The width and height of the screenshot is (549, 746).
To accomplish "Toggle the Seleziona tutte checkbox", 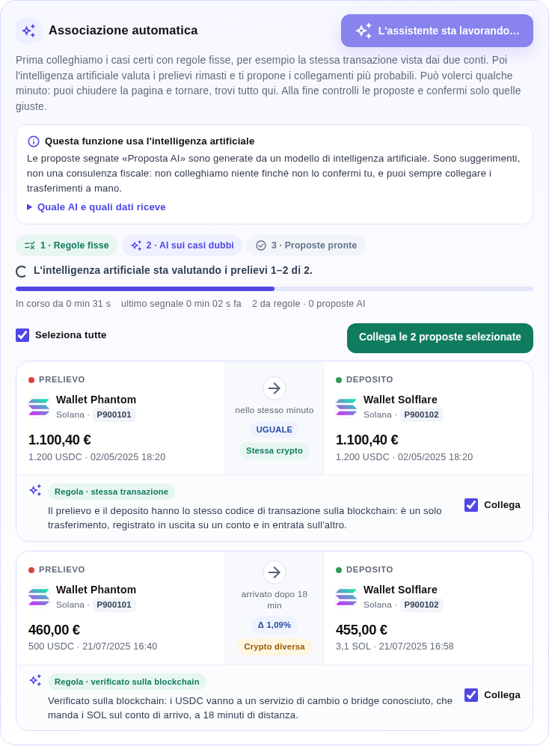I will [22, 335].
